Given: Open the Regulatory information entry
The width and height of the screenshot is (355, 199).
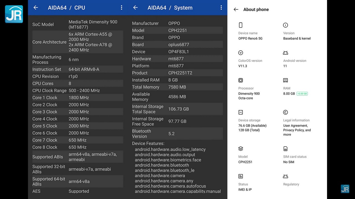Looking at the screenshot, I should (291, 184).
